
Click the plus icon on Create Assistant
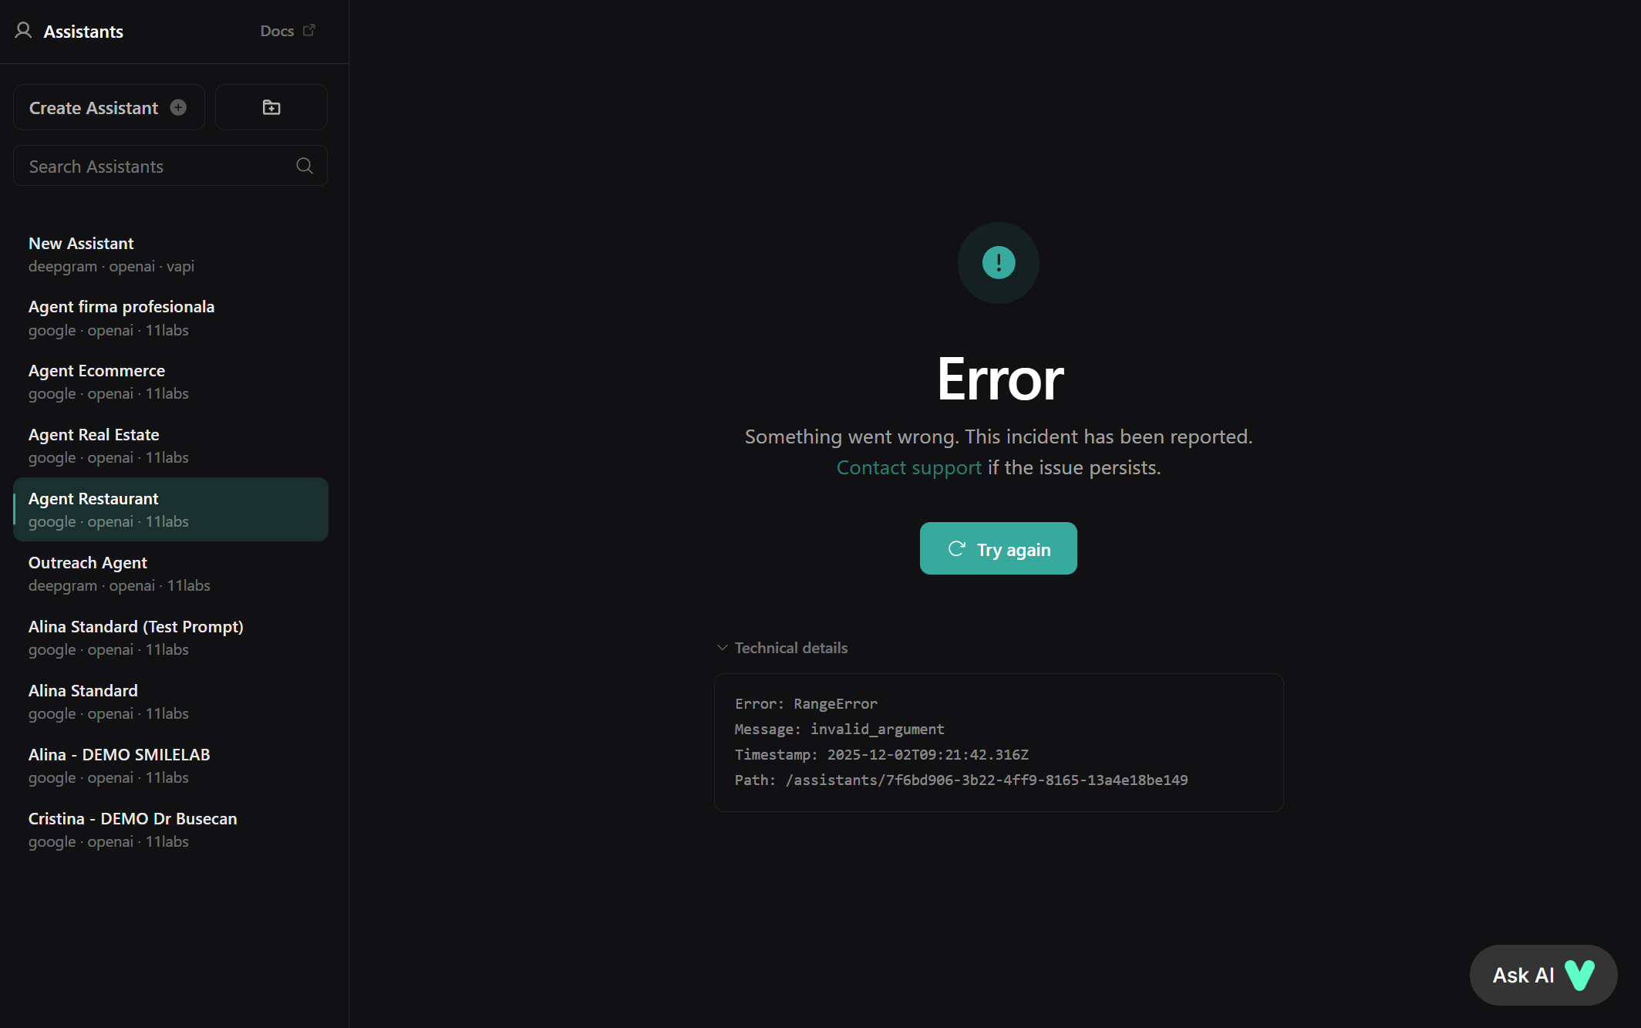[x=178, y=107]
